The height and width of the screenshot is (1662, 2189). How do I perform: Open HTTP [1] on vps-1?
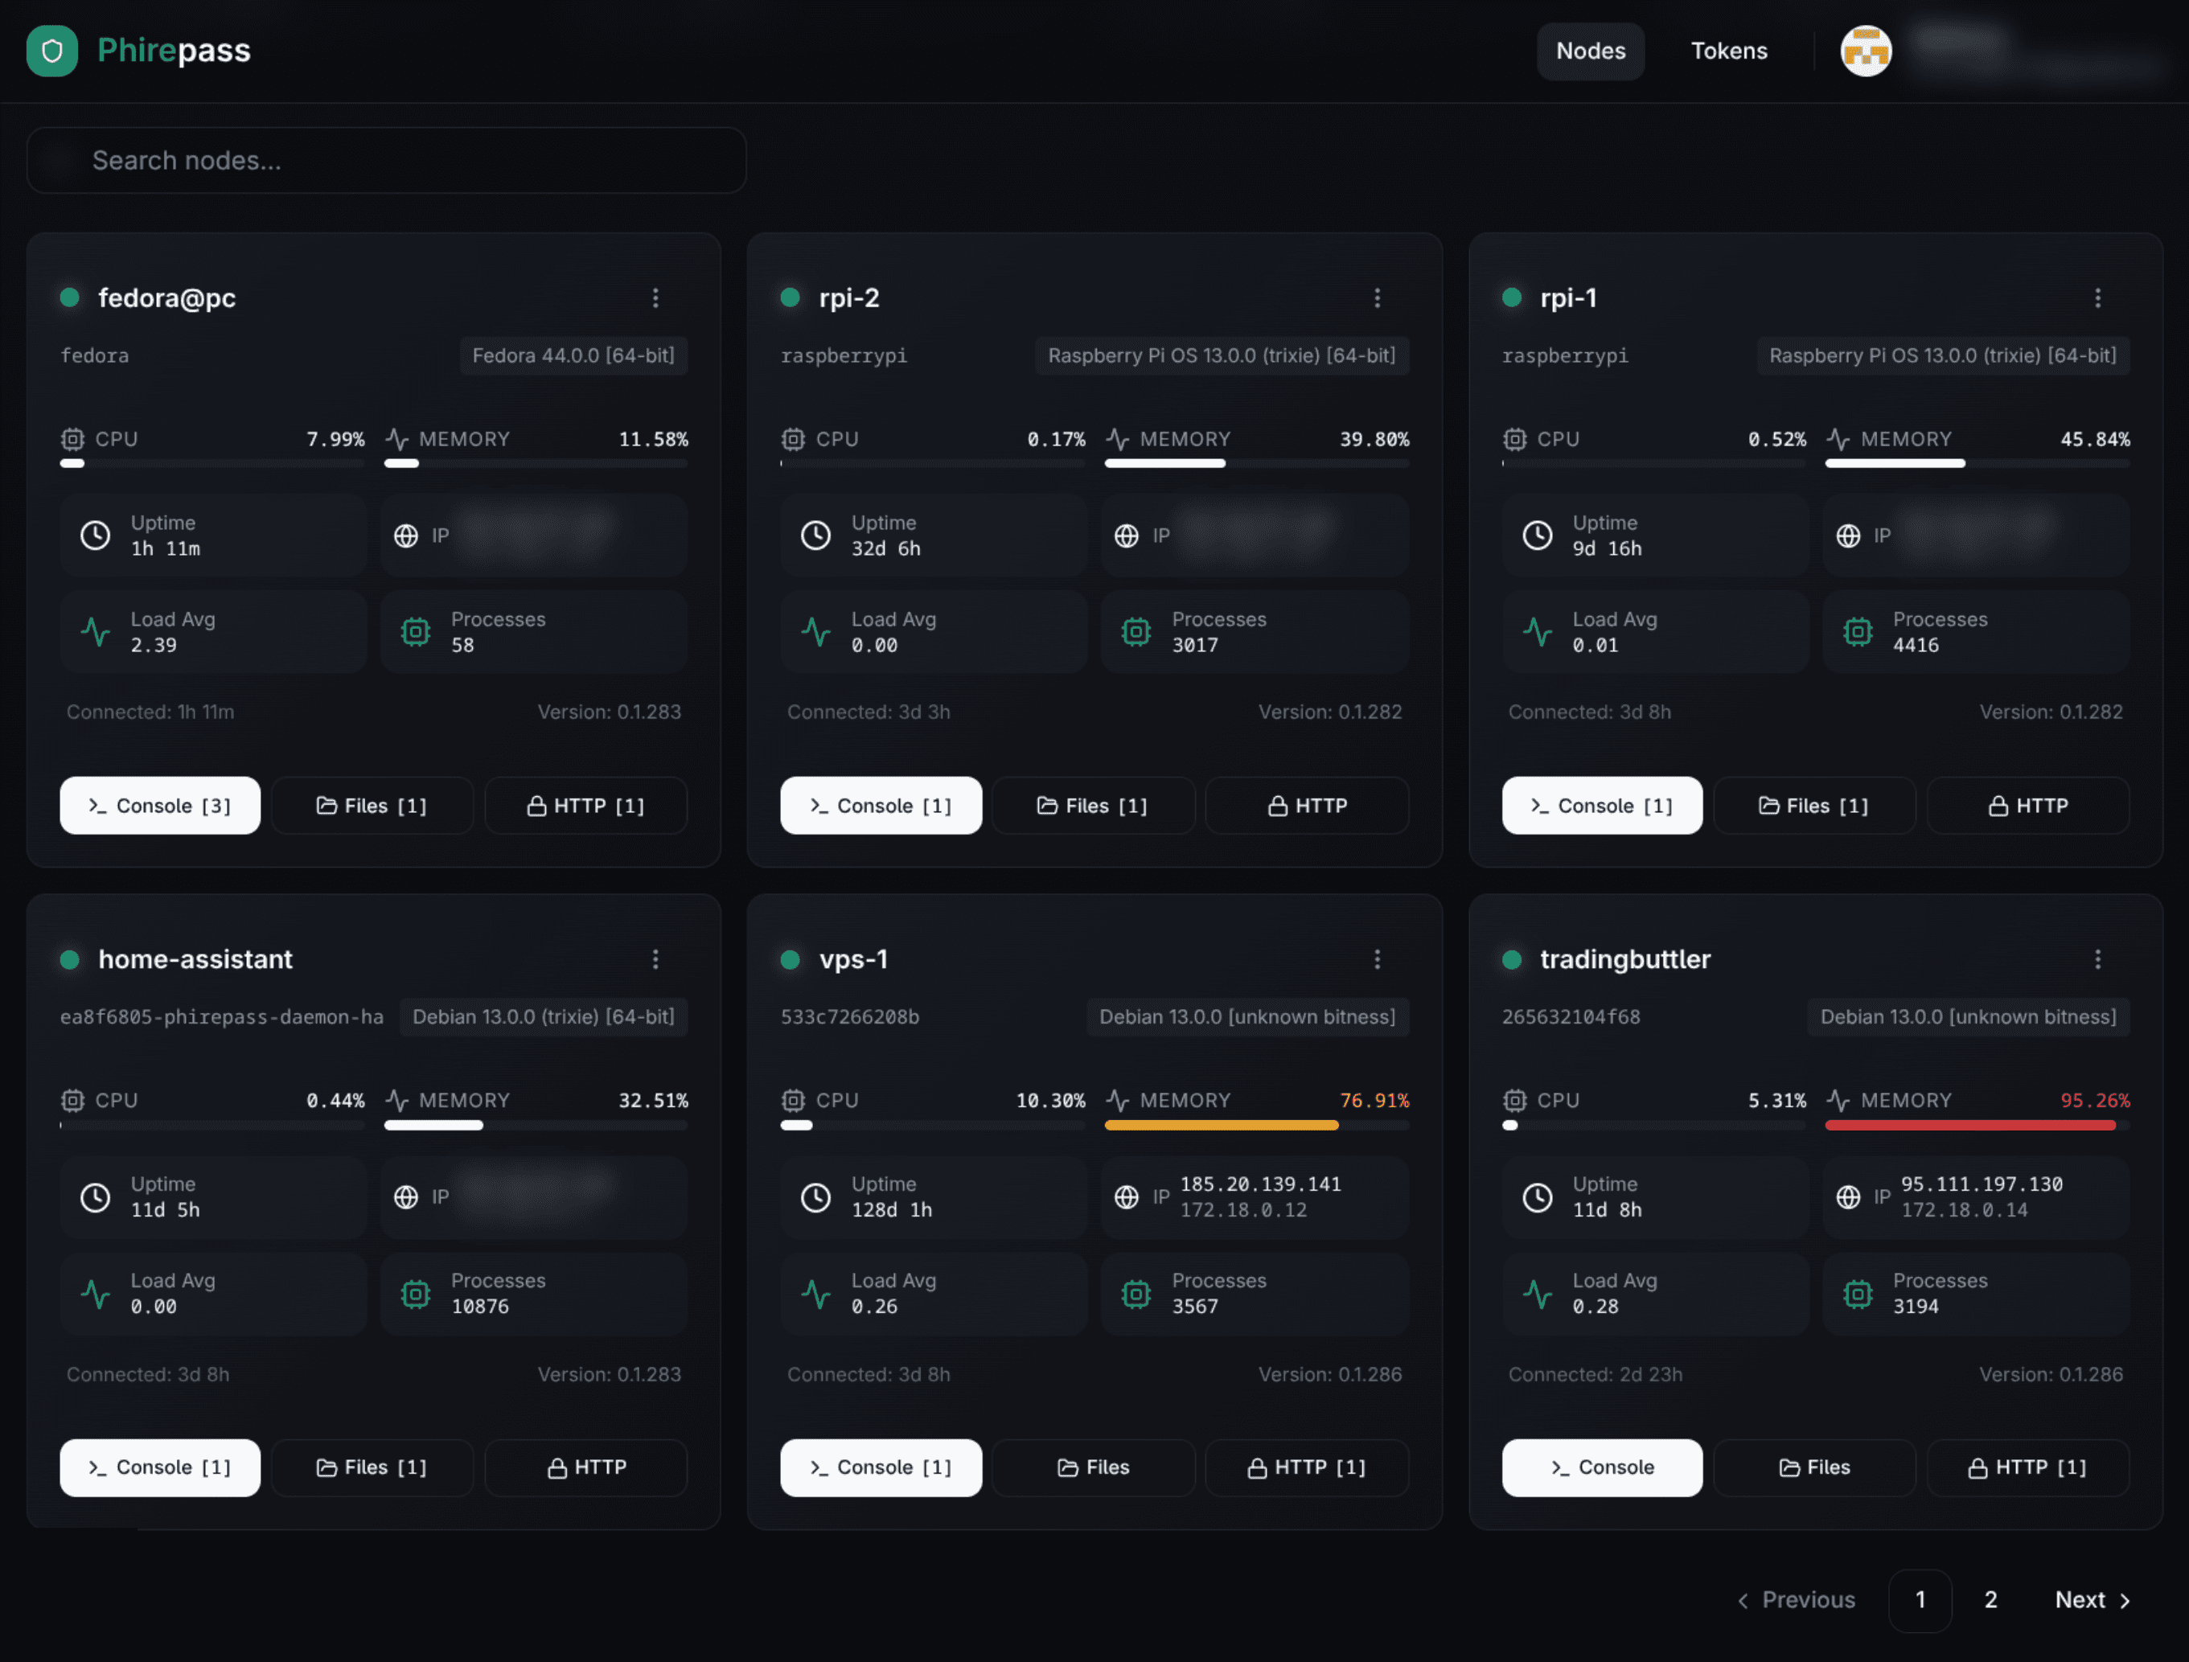click(x=1308, y=1467)
